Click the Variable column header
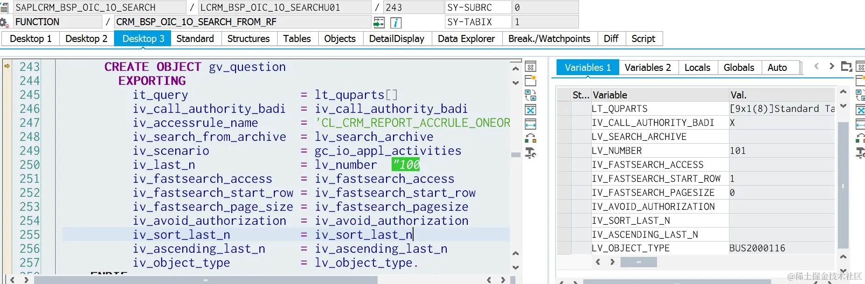This screenshot has width=865, height=284. click(x=660, y=95)
